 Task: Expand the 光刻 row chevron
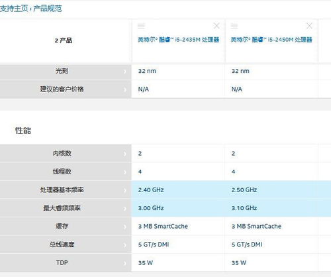pos(125,72)
